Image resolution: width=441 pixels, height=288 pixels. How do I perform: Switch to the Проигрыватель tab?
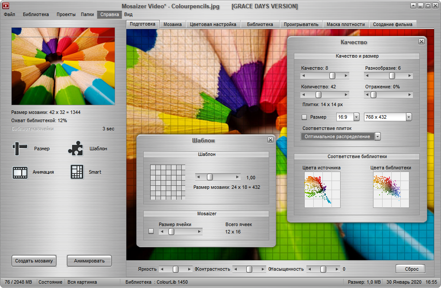click(301, 25)
